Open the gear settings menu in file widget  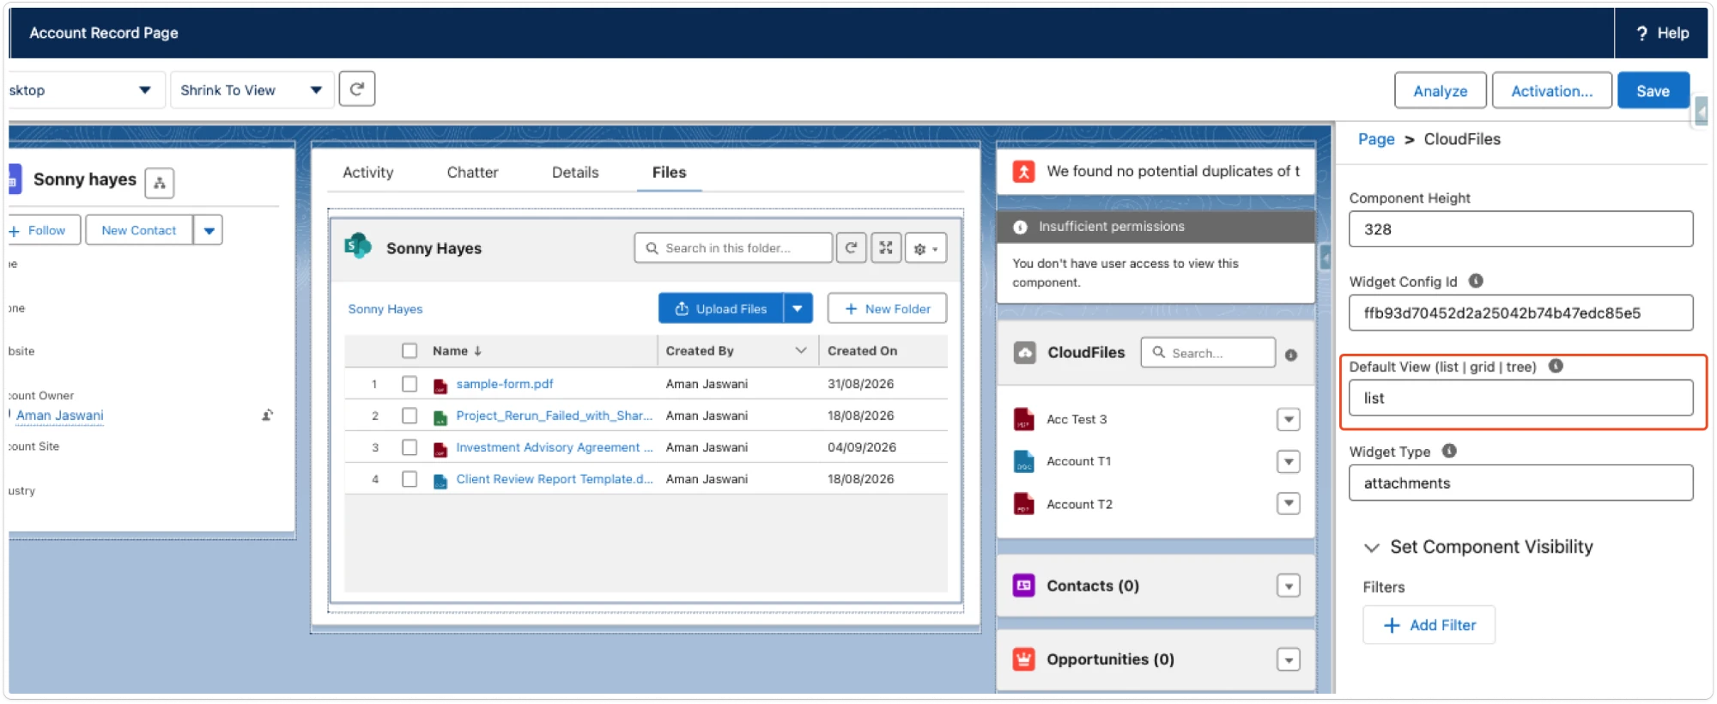(925, 248)
